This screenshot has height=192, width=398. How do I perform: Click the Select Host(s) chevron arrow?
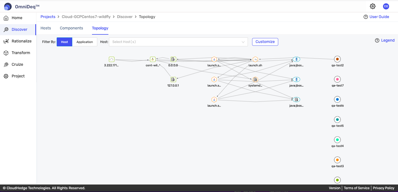pyautogui.click(x=243, y=42)
